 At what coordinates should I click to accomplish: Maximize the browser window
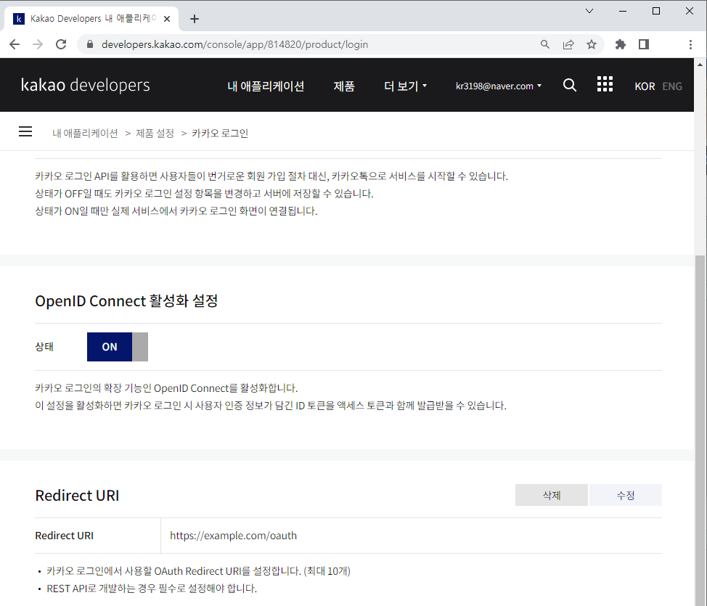click(x=656, y=11)
